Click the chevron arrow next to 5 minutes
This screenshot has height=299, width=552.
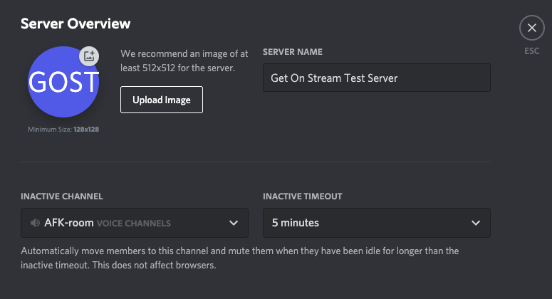(x=476, y=223)
